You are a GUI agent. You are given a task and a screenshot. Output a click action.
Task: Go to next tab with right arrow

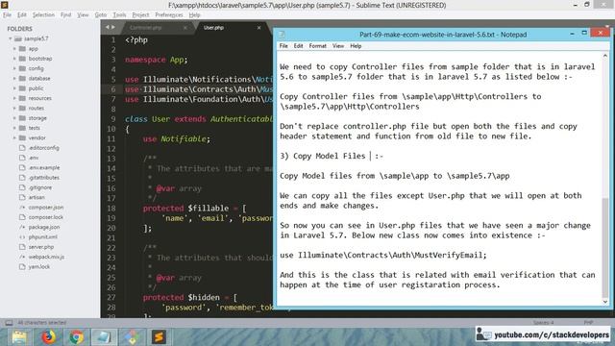113,27
